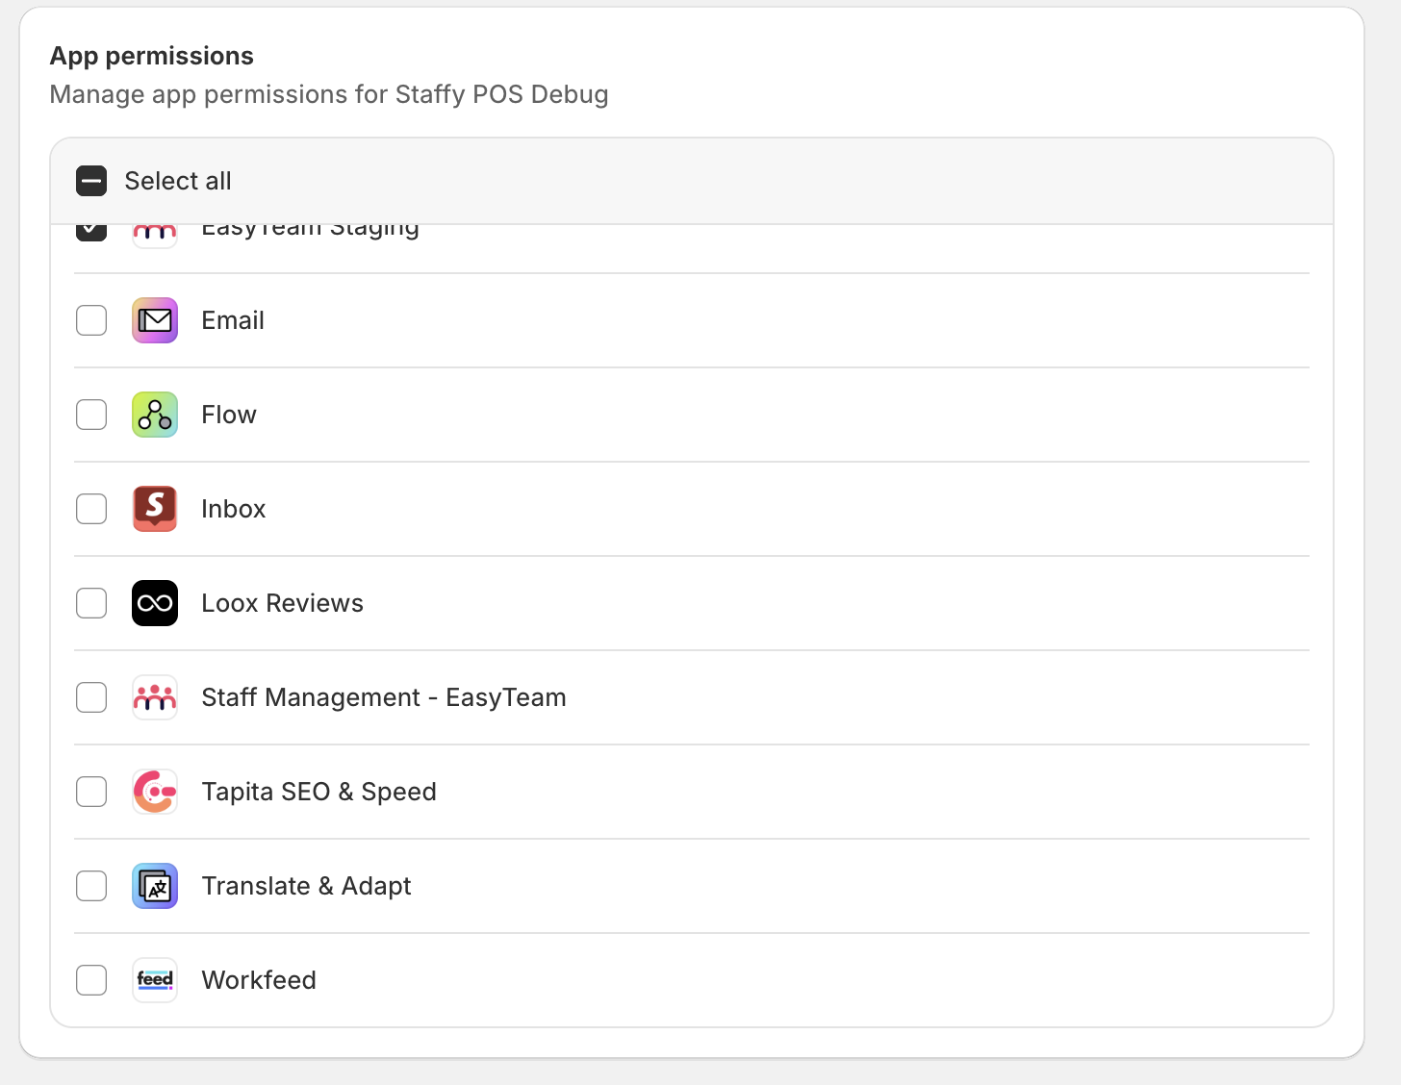Click the App permissions heading
Image resolution: width=1401 pixels, height=1085 pixels.
pyautogui.click(x=152, y=56)
